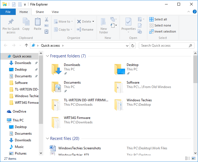This screenshot has height=162, width=198.
Task: Click the navigation pane scroll down arrow
Action: tap(41, 153)
